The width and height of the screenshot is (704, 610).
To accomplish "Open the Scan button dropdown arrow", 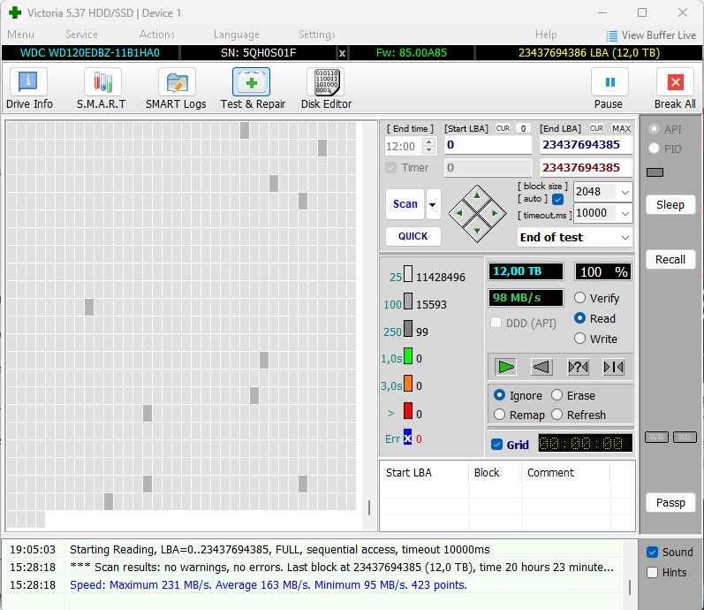I will coord(433,204).
